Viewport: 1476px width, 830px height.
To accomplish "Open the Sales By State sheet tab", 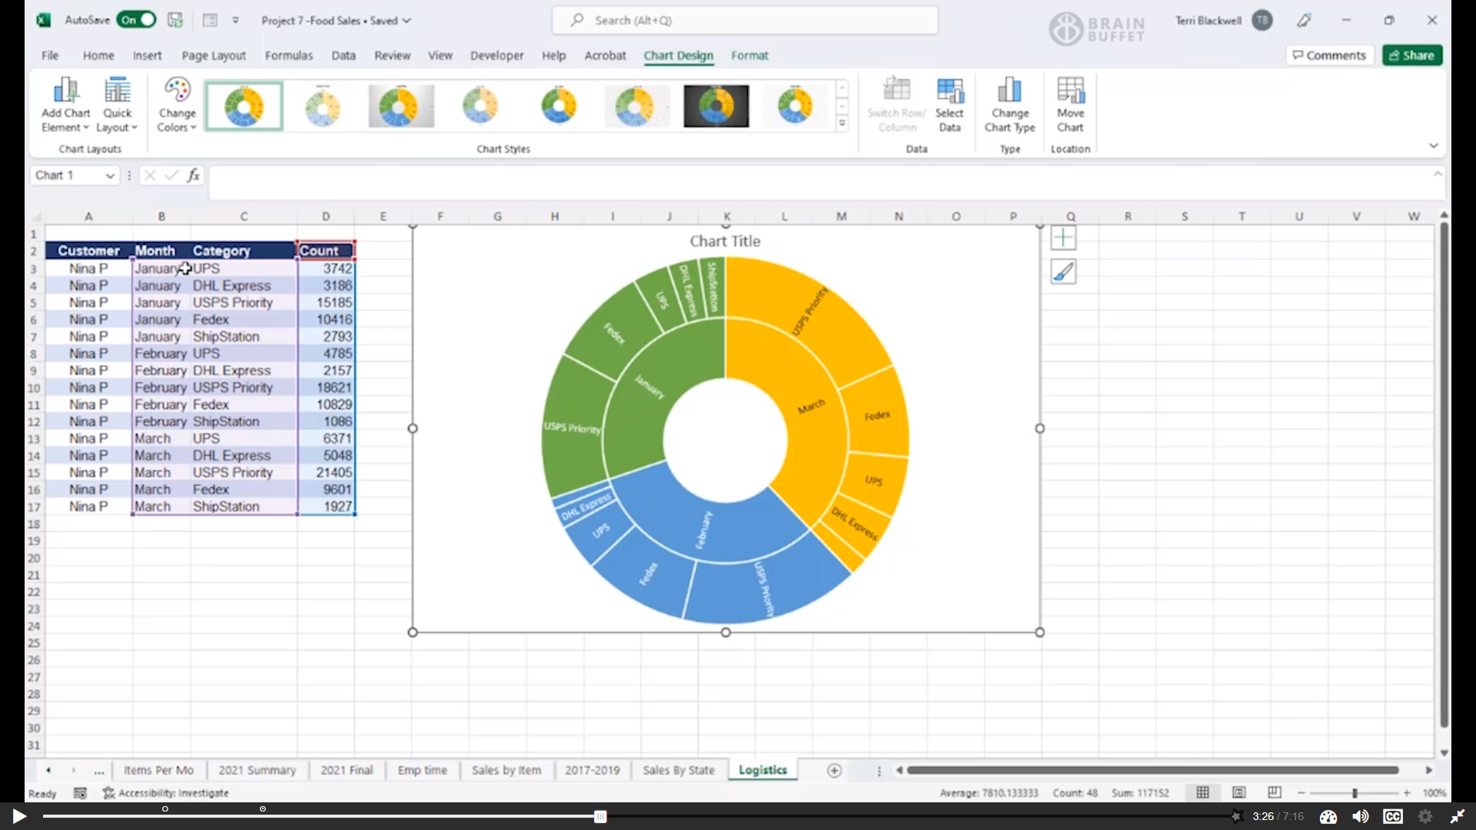I will click(x=678, y=769).
